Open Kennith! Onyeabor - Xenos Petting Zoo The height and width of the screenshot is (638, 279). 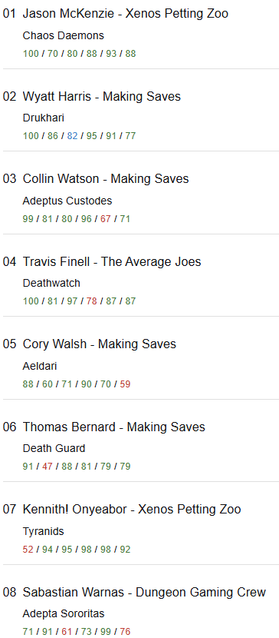coord(132,510)
